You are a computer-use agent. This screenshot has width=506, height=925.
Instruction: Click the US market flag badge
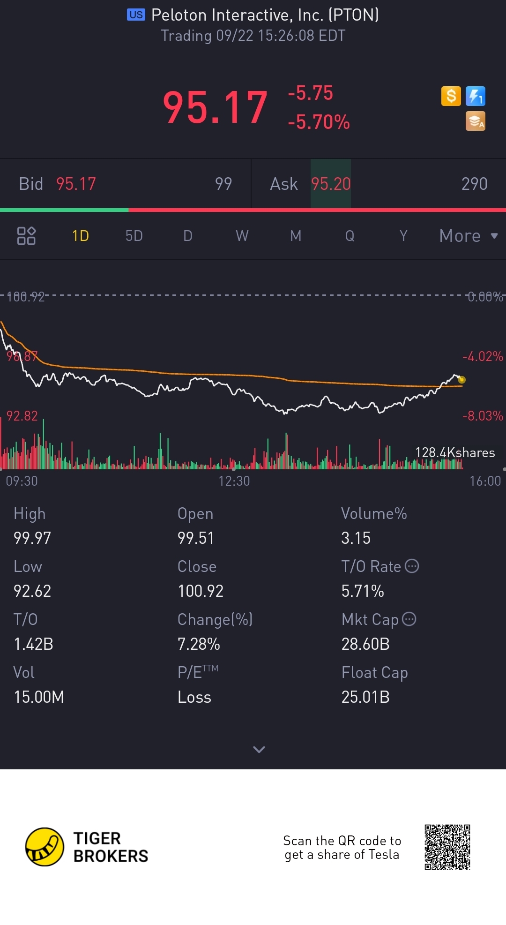coord(136,15)
